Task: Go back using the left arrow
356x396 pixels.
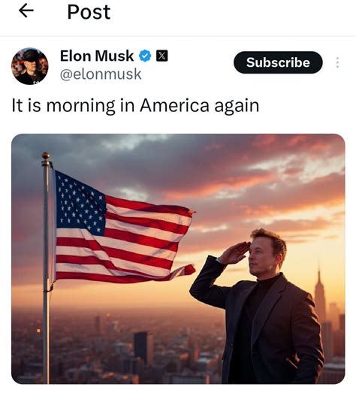Action: [x=26, y=11]
